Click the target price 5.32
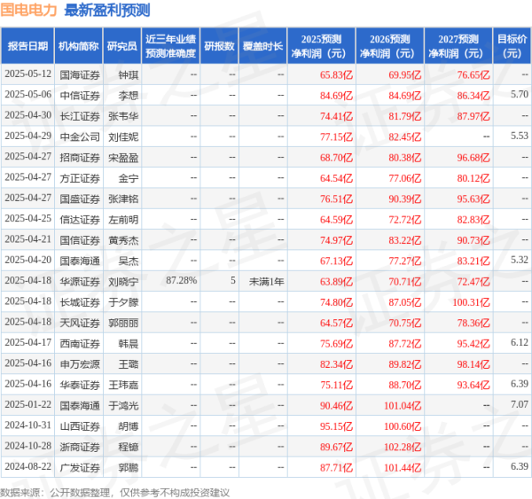 [x=520, y=260]
